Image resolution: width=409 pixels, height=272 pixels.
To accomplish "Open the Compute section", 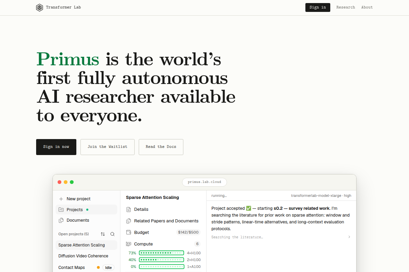I will pyautogui.click(x=163, y=244).
